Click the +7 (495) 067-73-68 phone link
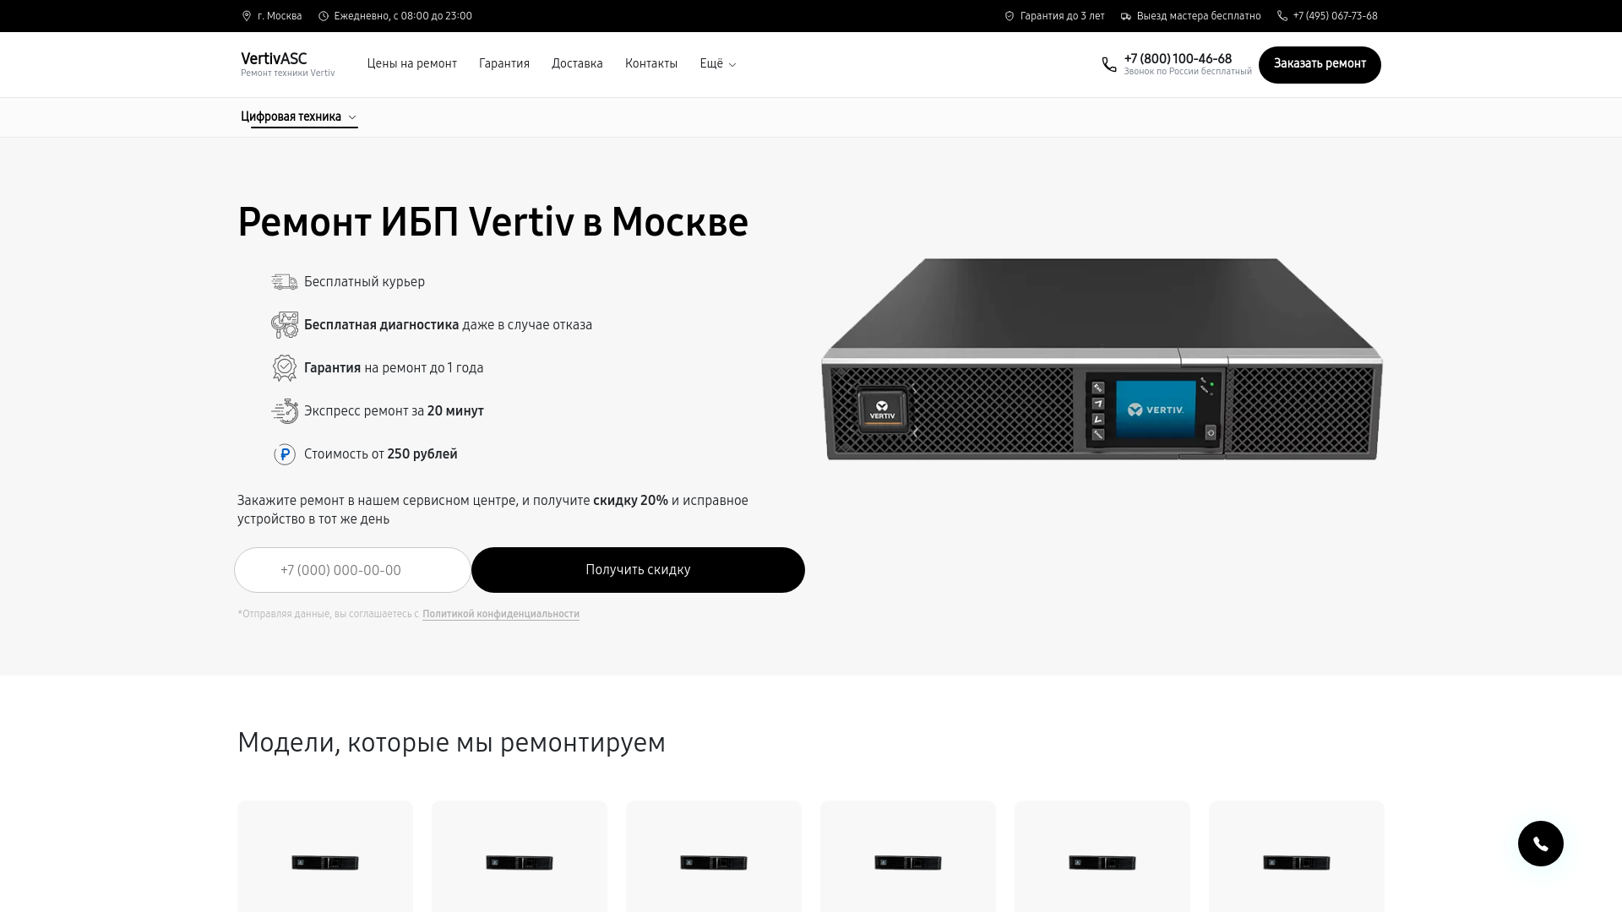The width and height of the screenshot is (1622, 912). pyautogui.click(x=1335, y=16)
